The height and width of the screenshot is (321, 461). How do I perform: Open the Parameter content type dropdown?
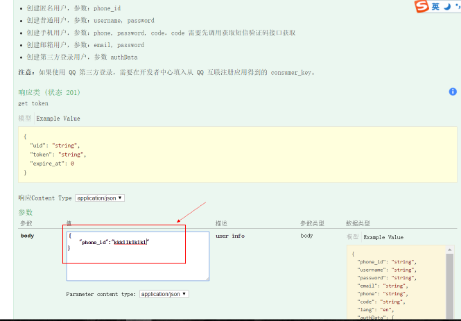[164, 294]
